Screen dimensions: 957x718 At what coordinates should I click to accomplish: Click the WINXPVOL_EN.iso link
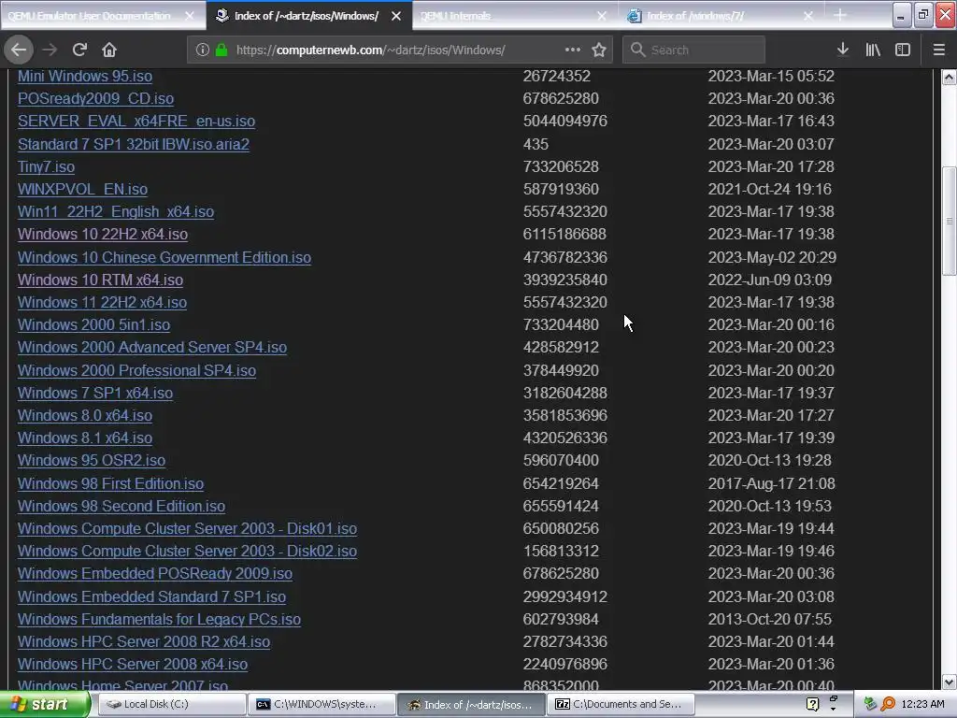click(x=82, y=189)
